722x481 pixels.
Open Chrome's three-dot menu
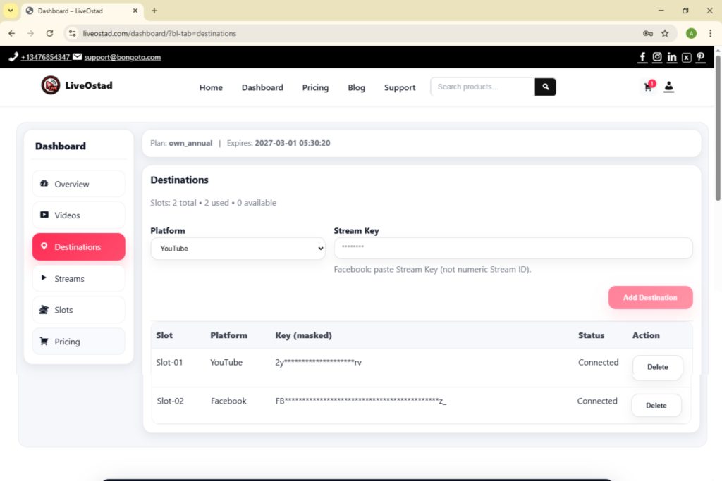click(x=710, y=33)
